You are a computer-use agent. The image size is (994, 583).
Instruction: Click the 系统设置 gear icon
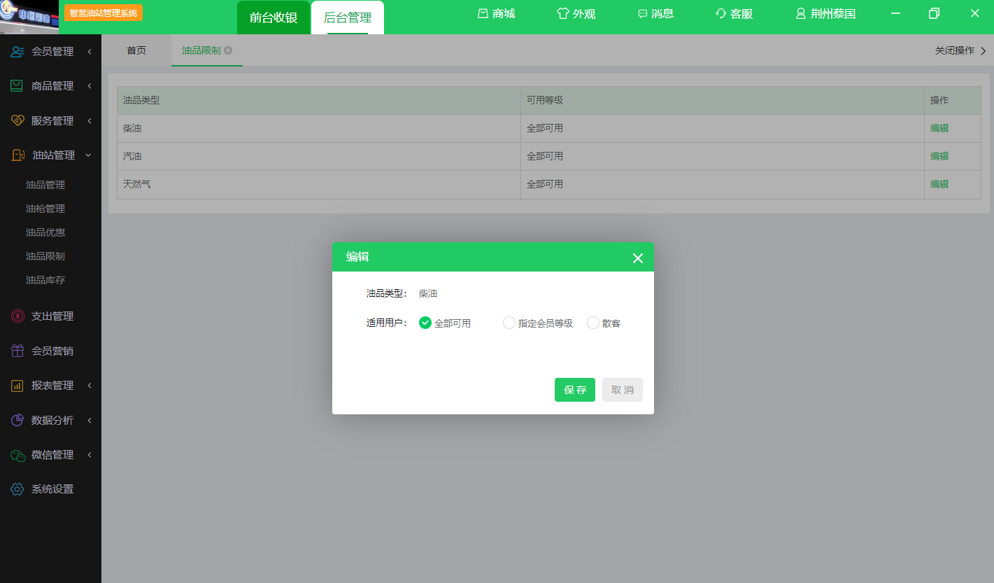[x=17, y=489]
